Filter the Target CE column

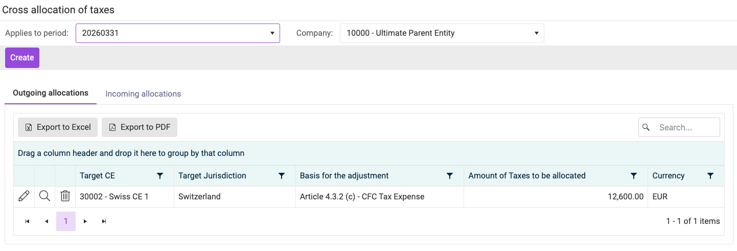(x=160, y=176)
